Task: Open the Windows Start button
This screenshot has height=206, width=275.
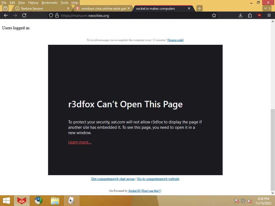Action: click(x=6, y=201)
